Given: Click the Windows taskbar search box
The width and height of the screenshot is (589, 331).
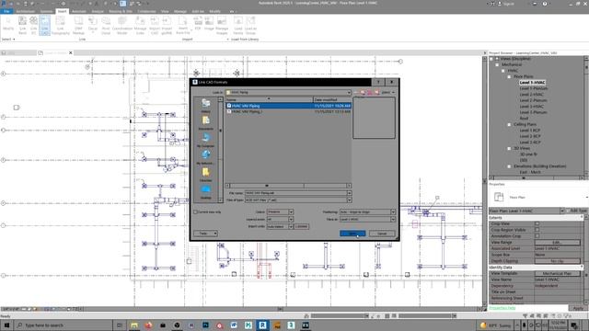Looking at the screenshot, I should tap(64, 325).
